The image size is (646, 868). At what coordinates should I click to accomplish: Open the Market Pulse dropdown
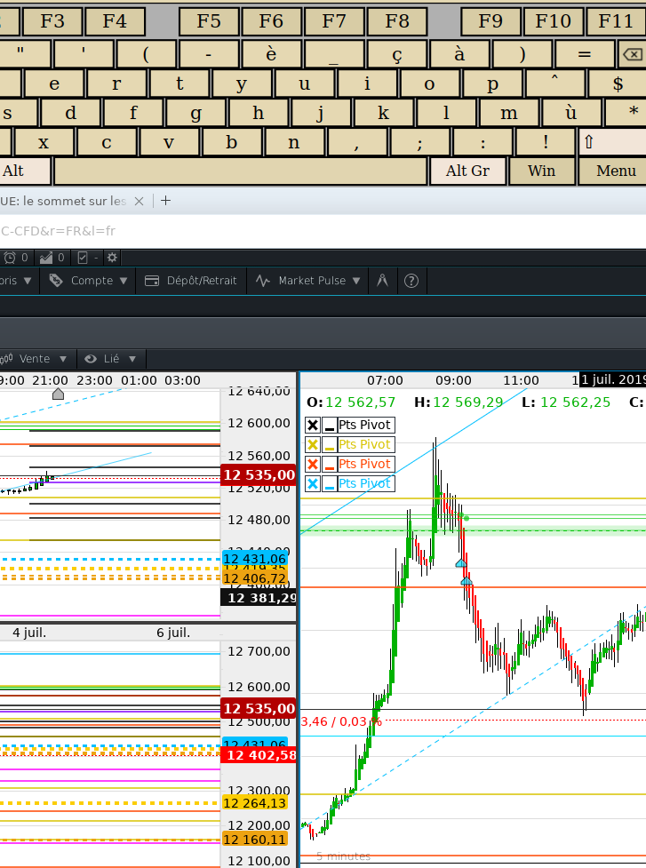311,281
